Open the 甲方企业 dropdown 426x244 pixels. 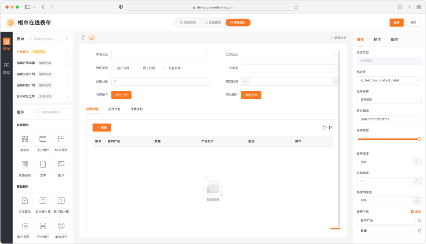(161, 55)
